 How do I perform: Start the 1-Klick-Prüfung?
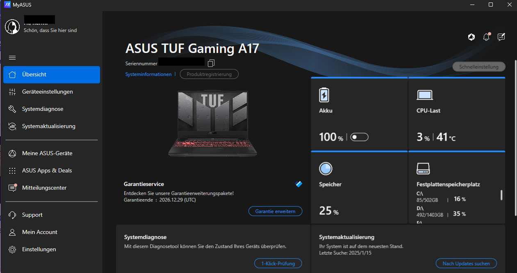click(278, 263)
